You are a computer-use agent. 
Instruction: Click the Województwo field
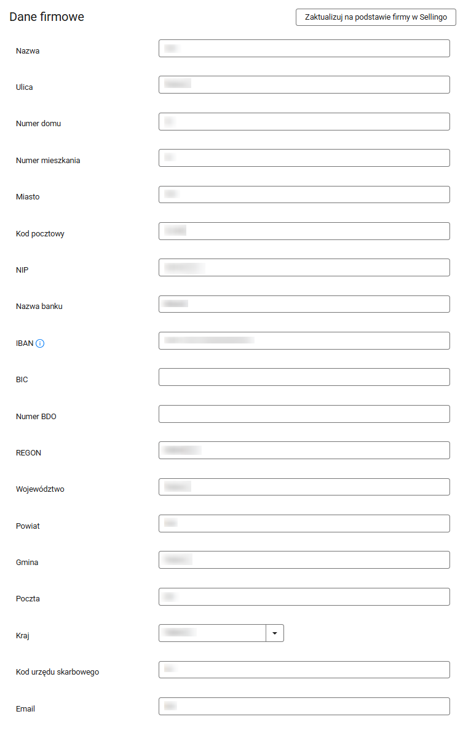tap(304, 487)
